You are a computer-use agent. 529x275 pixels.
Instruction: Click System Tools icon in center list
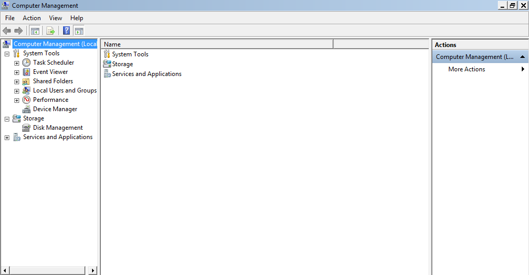point(107,54)
